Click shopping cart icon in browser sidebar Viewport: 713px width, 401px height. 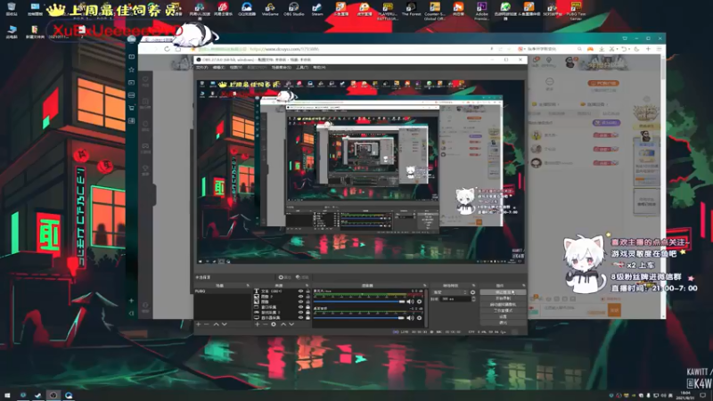[x=131, y=108]
